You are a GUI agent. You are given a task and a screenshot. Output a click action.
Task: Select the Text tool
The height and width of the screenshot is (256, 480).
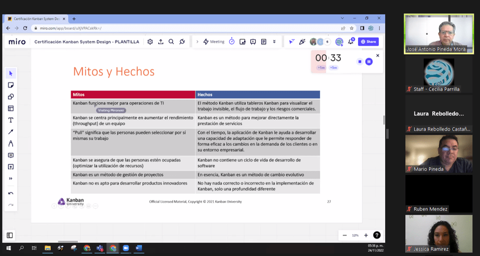pyautogui.click(x=10, y=120)
